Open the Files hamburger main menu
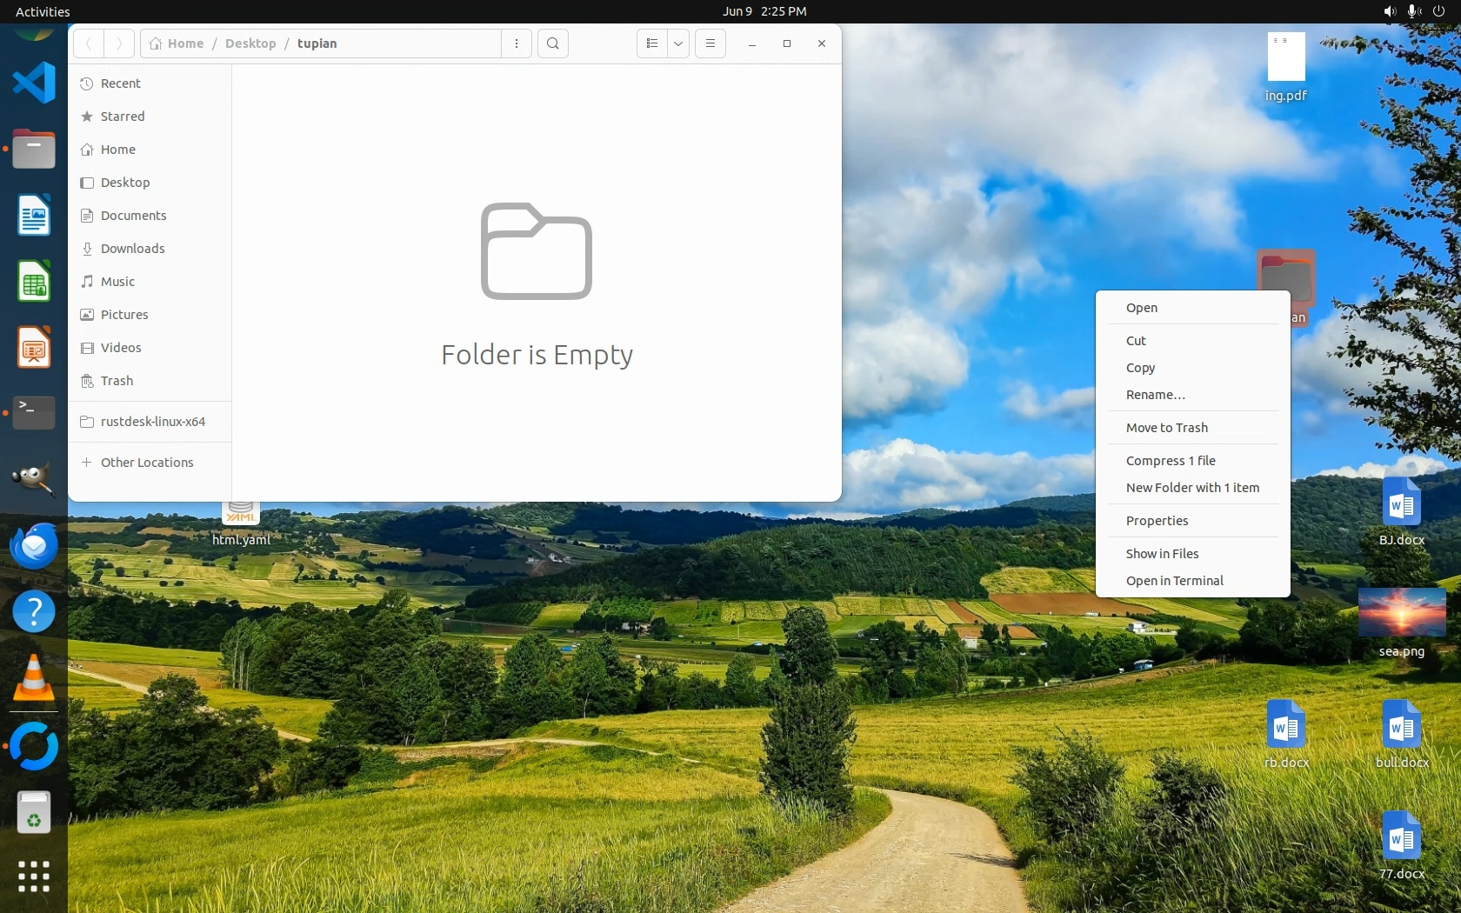The height and width of the screenshot is (913, 1461). click(710, 43)
